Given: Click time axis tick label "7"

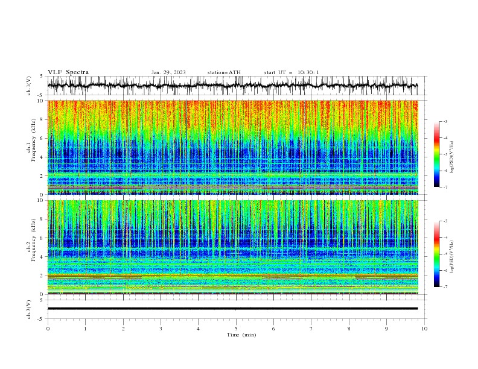Looking at the screenshot, I should coord(311,329).
